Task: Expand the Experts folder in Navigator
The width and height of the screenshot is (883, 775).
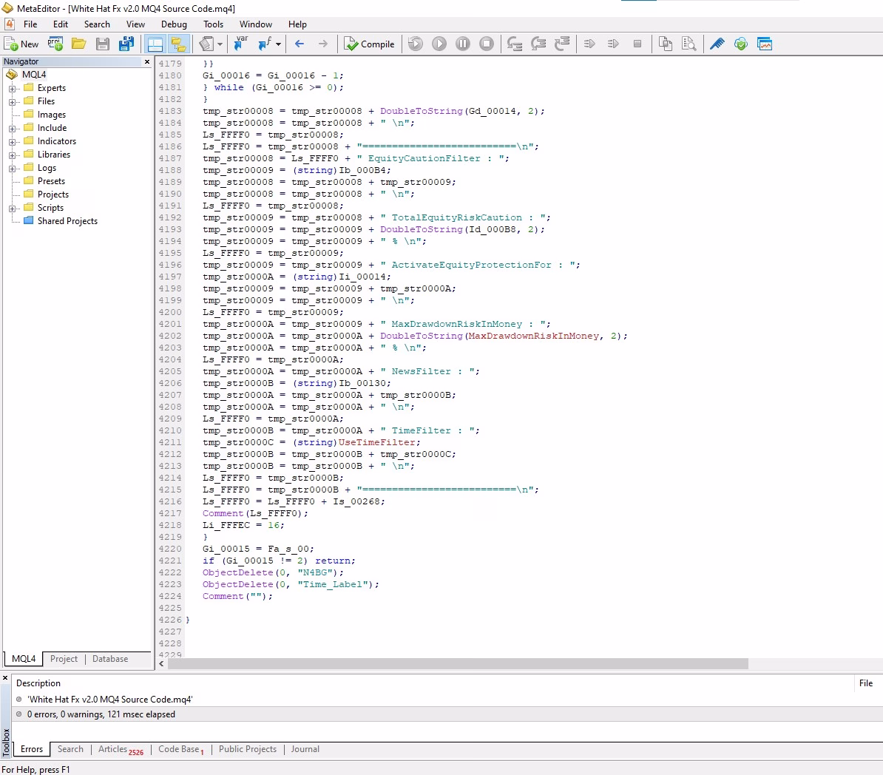Action: 12,89
